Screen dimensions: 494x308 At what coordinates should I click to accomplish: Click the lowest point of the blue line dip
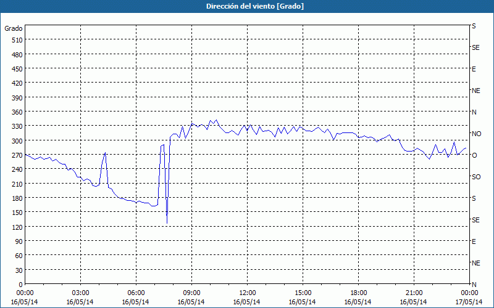coord(167,223)
